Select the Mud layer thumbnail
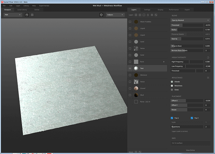Screen dimensions: 215x154 point(136,95)
